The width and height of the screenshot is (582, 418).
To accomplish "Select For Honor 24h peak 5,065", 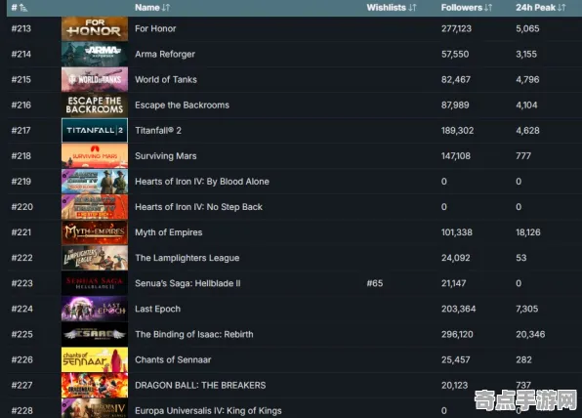I will pyautogui.click(x=527, y=28).
